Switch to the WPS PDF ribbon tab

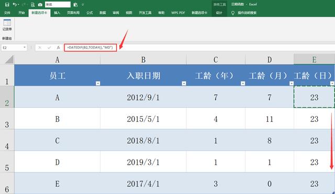[x=178, y=13]
